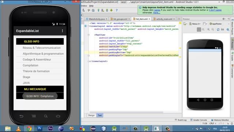This screenshot has width=234, height=132.
Task: Open the Gradle side tool tab
Action: point(233,56)
